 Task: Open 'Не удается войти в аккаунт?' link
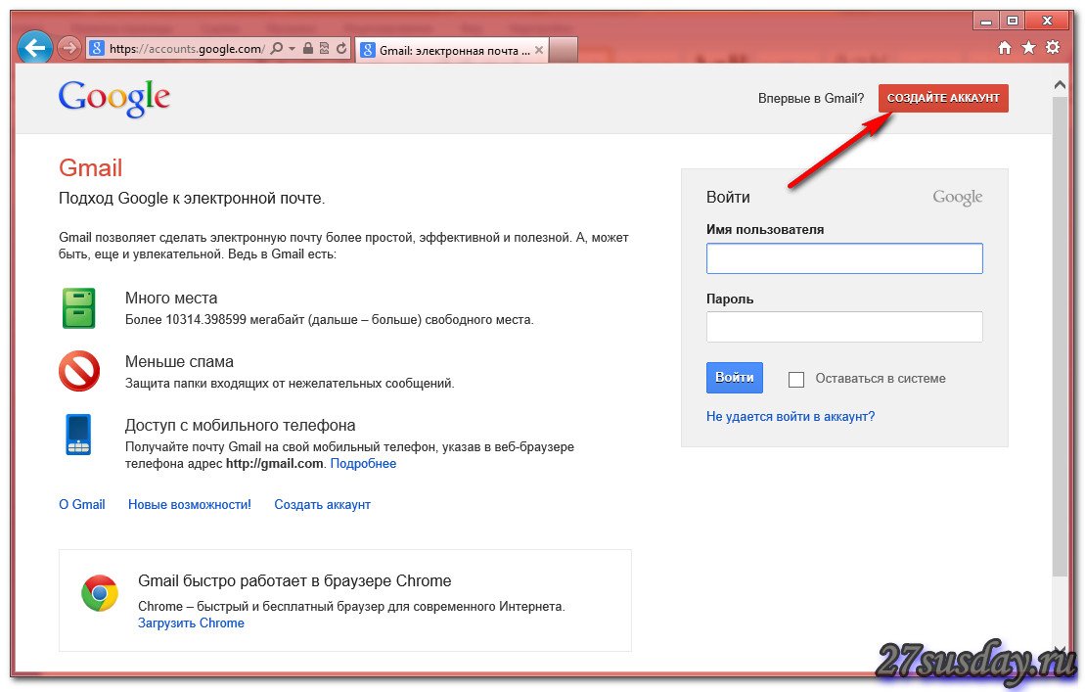point(791,416)
